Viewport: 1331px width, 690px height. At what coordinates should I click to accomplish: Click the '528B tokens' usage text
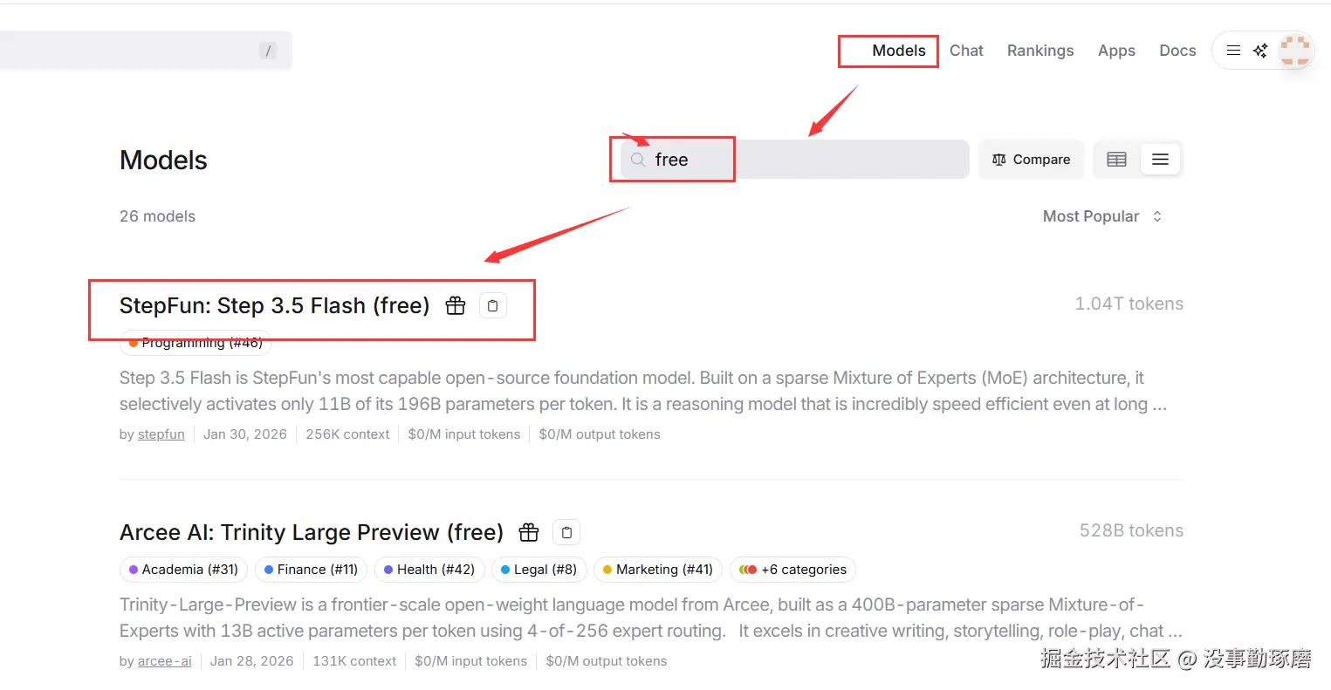click(x=1131, y=530)
